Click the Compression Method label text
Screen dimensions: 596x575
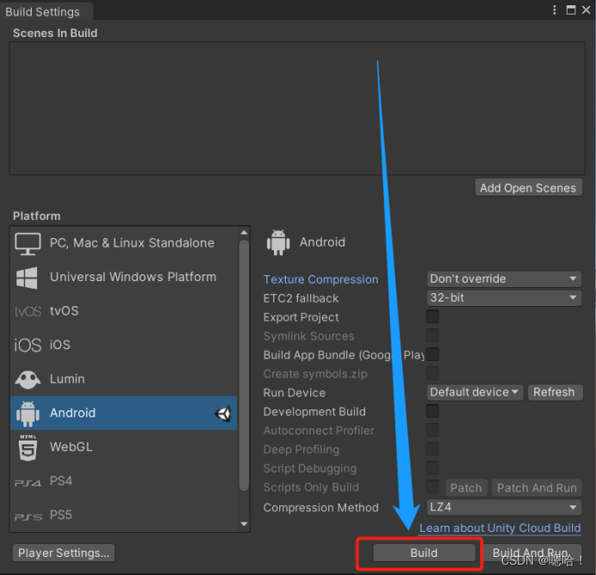pyautogui.click(x=321, y=508)
